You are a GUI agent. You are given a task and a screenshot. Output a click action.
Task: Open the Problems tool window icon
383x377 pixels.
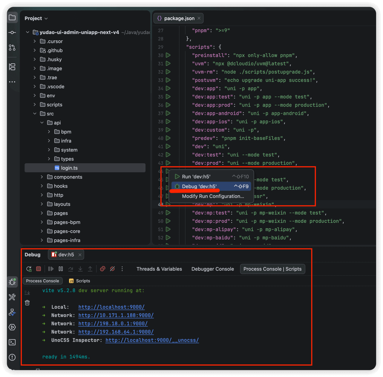tap(12, 357)
